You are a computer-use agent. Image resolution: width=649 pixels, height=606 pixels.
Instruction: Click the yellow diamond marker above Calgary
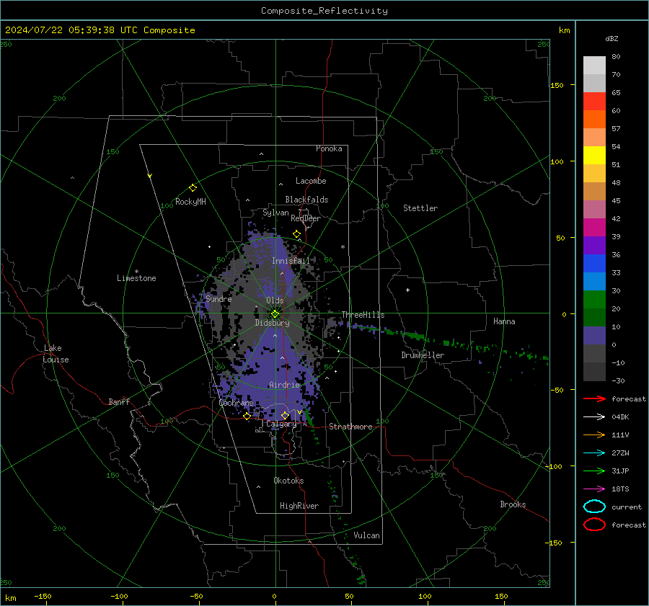(285, 415)
